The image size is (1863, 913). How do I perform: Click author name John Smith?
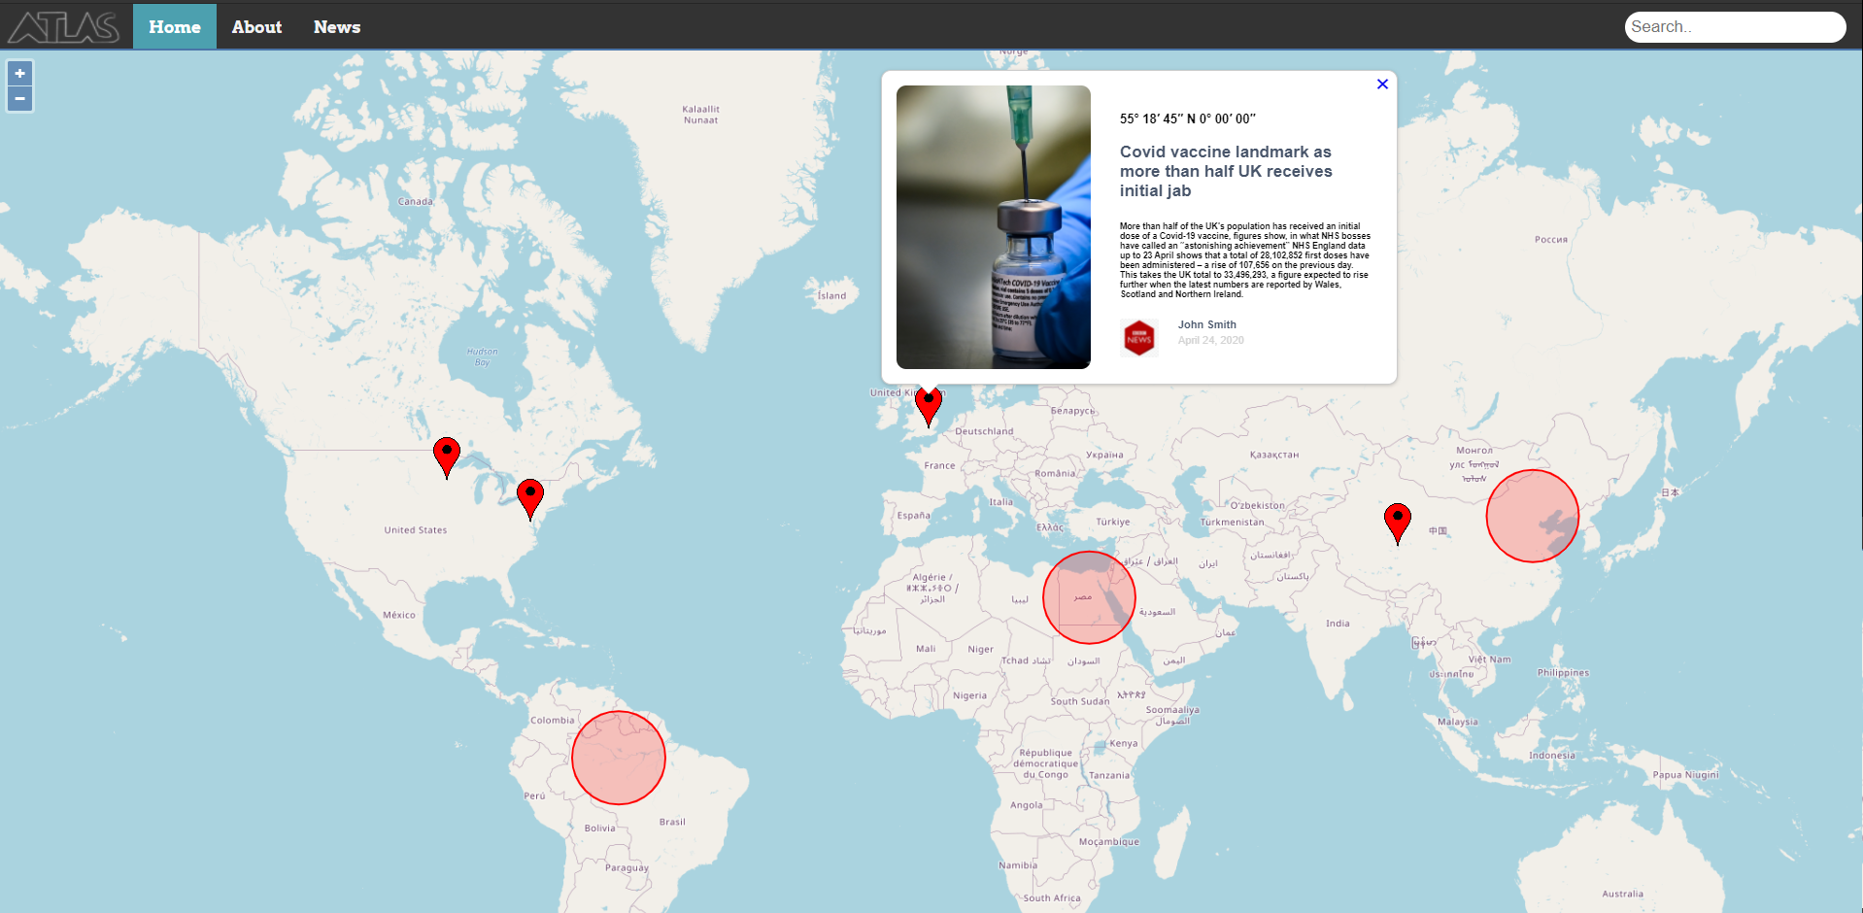pyautogui.click(x=1207, y=324)
